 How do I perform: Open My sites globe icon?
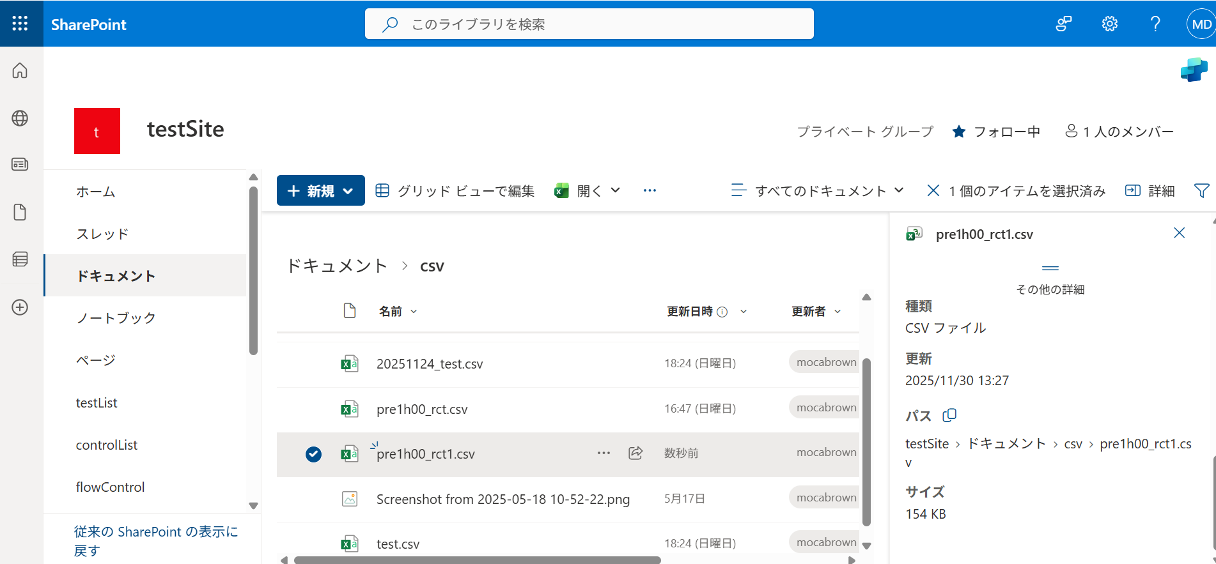[x=20, y=118]
